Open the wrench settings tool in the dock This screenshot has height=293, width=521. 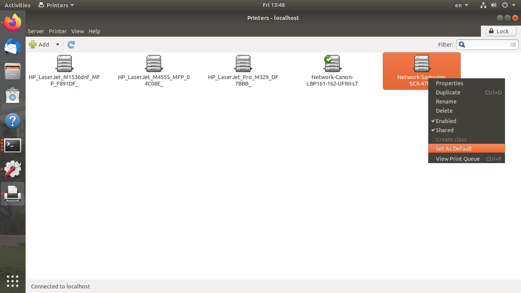[x=13, y=169]
